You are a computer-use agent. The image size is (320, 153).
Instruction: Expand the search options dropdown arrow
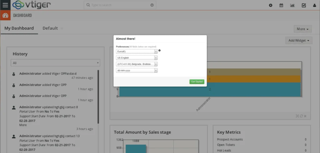click(x=152, y=5)
